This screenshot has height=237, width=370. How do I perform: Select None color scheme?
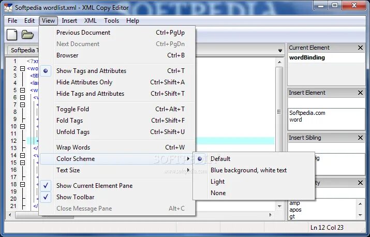pyautogui.click(x=254, y=193)
